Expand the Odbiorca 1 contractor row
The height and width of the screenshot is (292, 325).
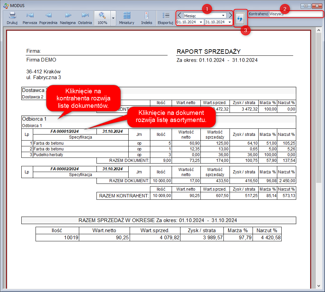click(x=34, y=119)
